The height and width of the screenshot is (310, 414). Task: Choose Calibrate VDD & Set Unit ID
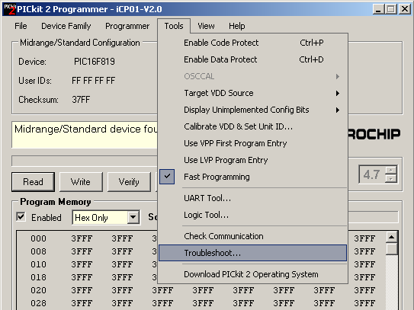tap(252, 126)
